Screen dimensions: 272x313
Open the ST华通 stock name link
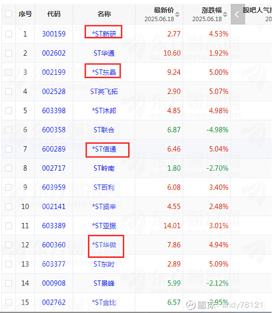[x=104, y=53]
